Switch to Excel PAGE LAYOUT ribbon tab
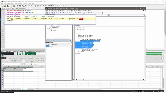This screenshot has height=93, width=166. (22, 58)
